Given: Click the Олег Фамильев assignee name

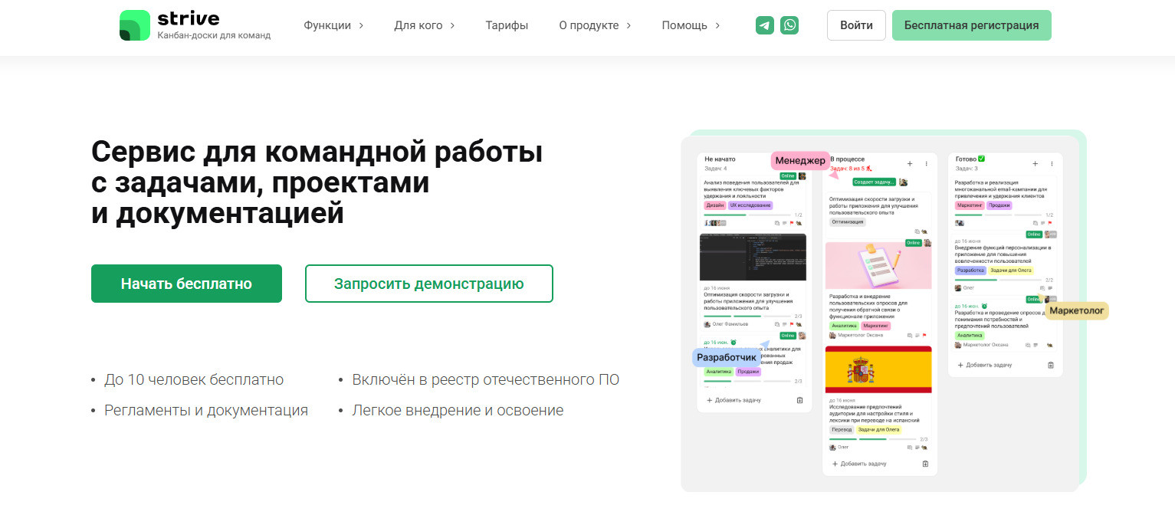Looking at the screenshot, I should [x=730, y=324].
